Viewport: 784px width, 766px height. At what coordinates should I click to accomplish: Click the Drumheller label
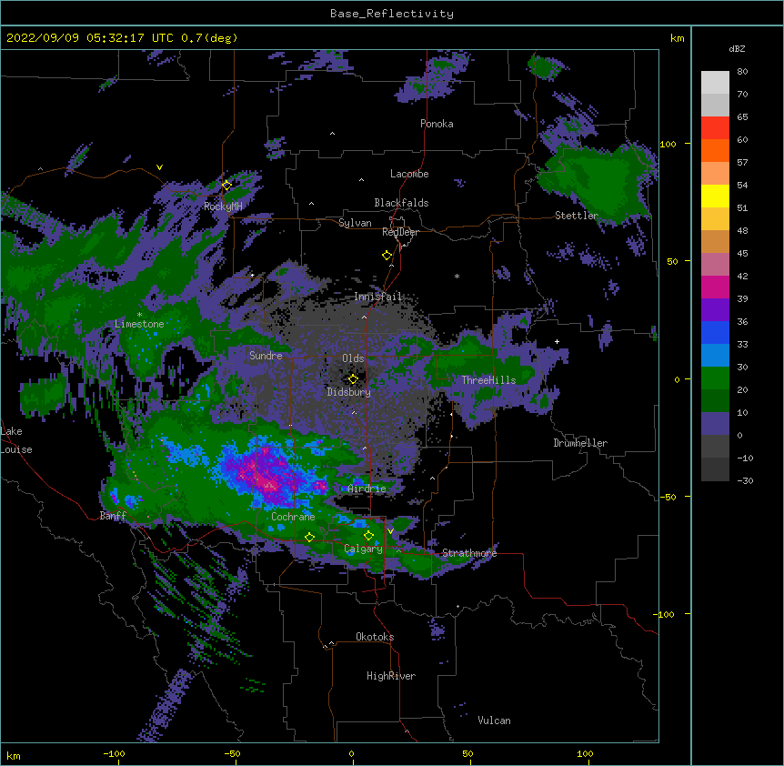click(580, 443)
